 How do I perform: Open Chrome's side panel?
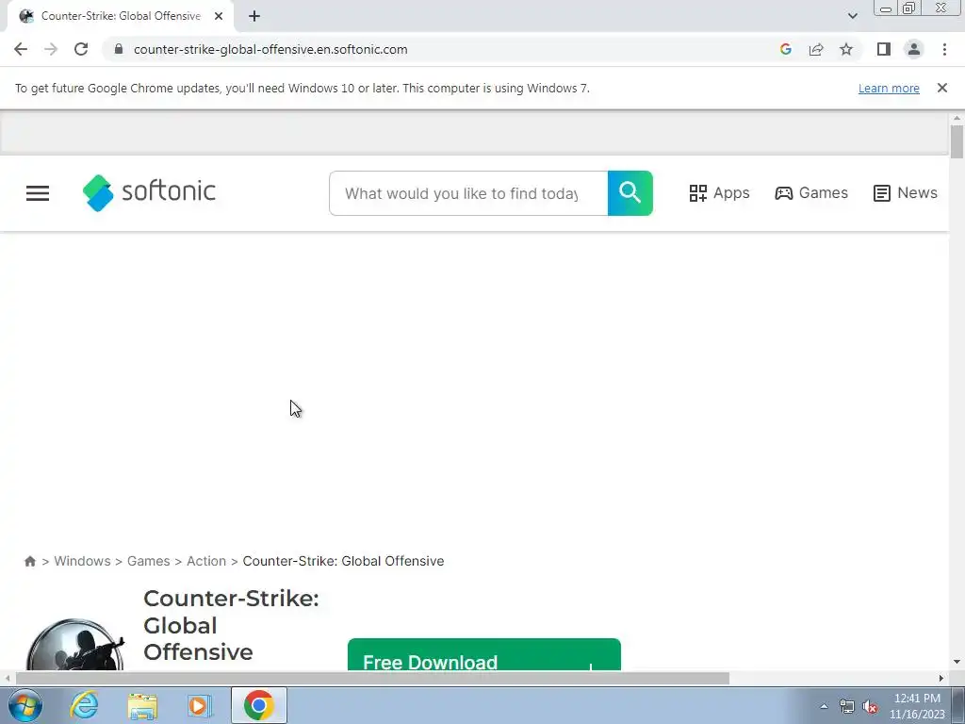point(884,49)
